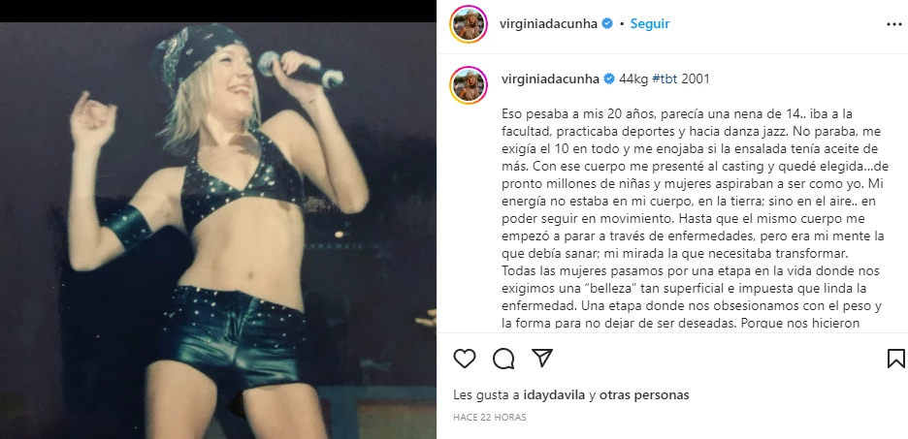The image size is (908, 439).
Task: Click caption profile avatar with story ring
Action: tap(469, 85)
